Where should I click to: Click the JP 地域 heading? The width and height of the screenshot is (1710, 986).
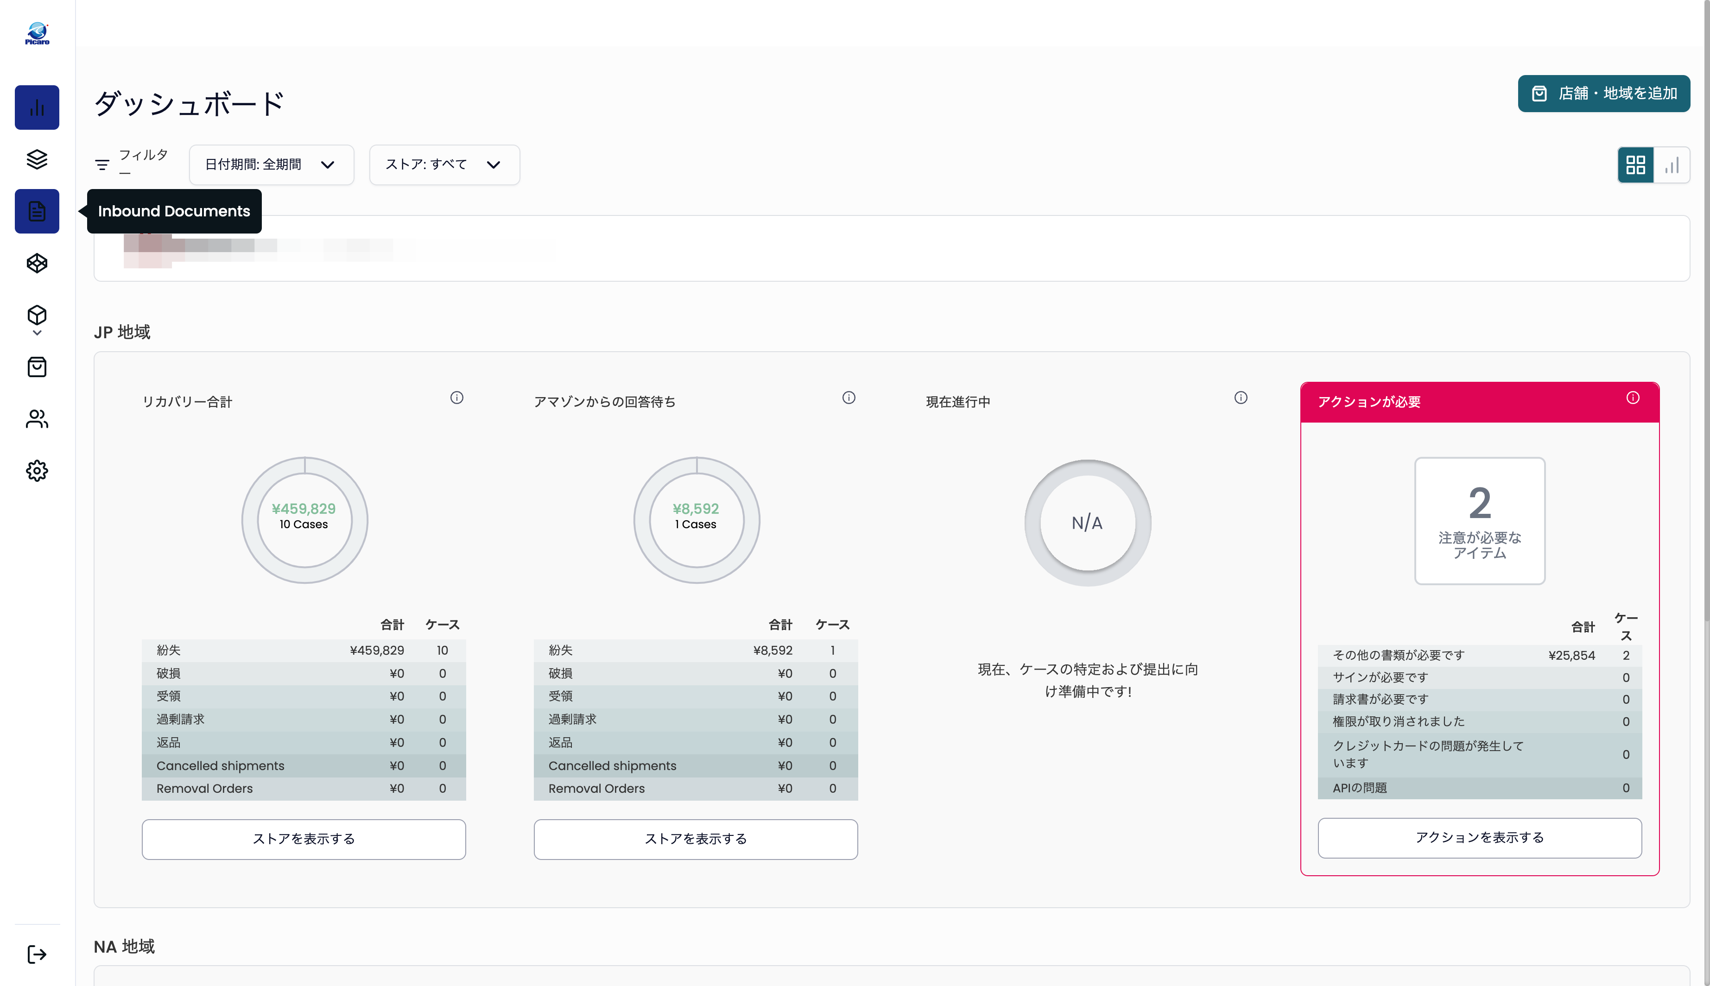[123, 333]
